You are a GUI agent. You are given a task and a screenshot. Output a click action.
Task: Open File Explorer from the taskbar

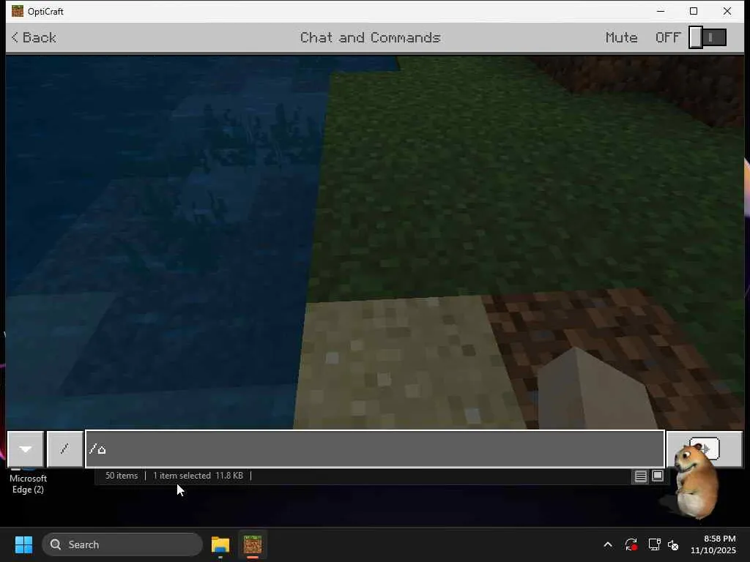coord(220,544)
